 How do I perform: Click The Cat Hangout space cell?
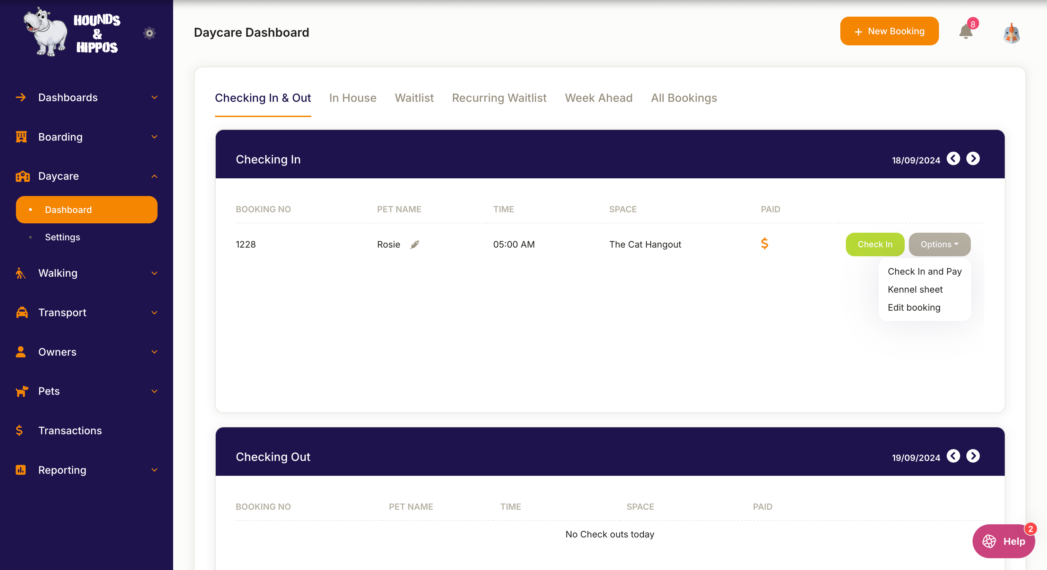[x=645, y=244]
